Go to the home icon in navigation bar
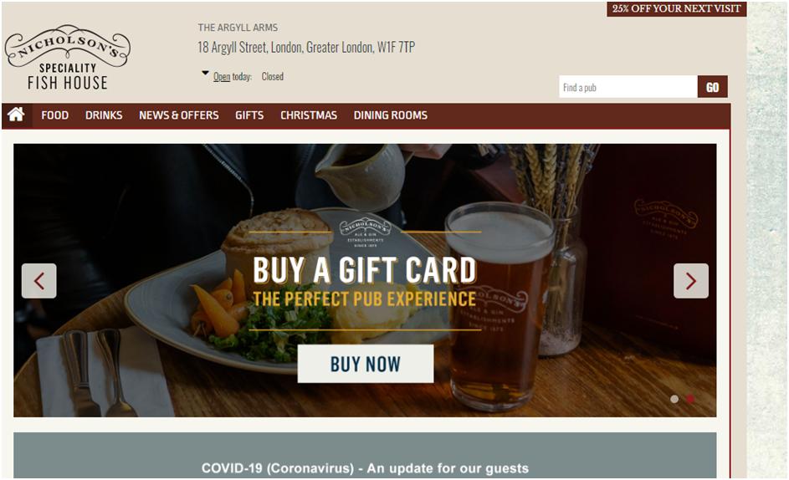 click(16, 115)
